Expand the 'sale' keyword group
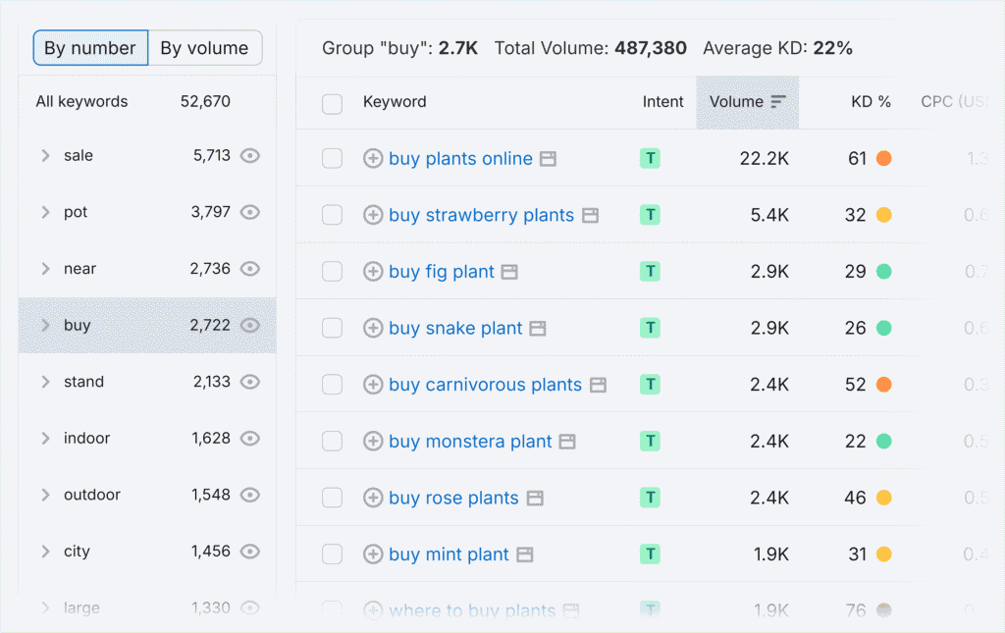Viewport: 1005px width, 633px height. (x=45, y=156)
